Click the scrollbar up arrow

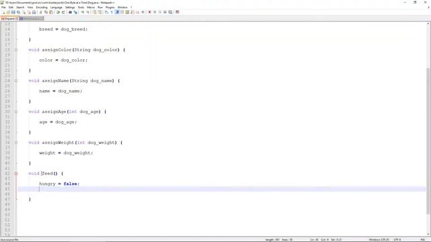[428, 24]
